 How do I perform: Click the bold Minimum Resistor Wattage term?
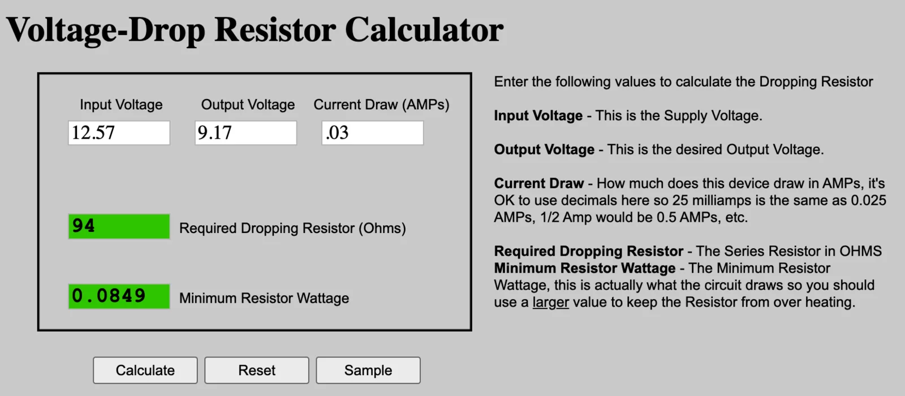[x=585, y=268]
